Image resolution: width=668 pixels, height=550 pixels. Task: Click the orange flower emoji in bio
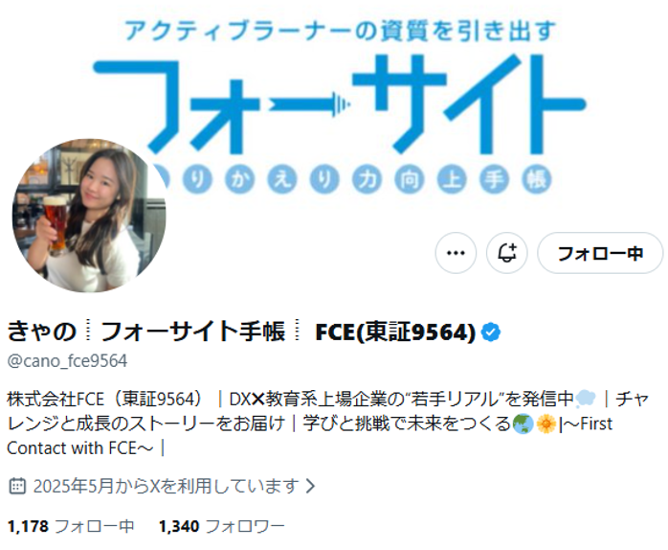(x=546, y=424)
